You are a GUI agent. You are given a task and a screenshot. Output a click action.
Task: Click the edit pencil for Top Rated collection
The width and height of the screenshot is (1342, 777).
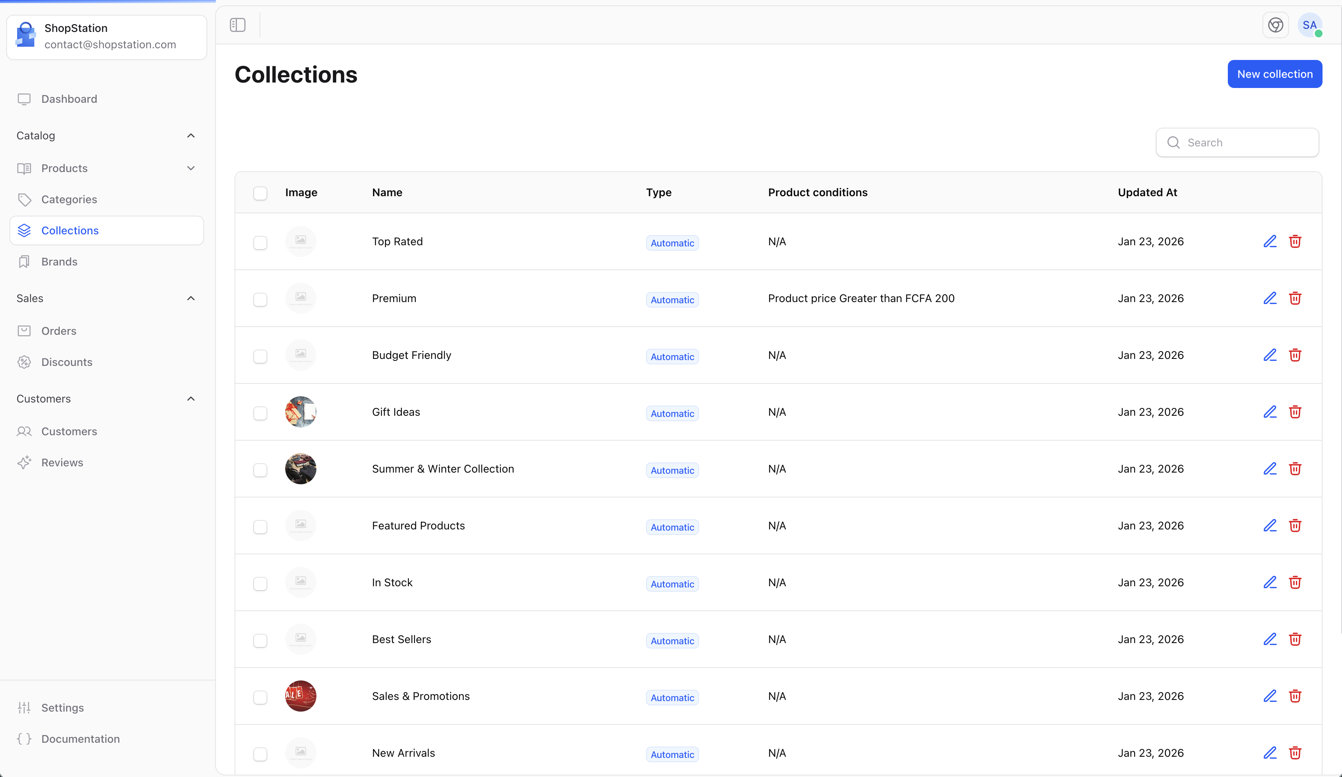[x=1270, y=241]
